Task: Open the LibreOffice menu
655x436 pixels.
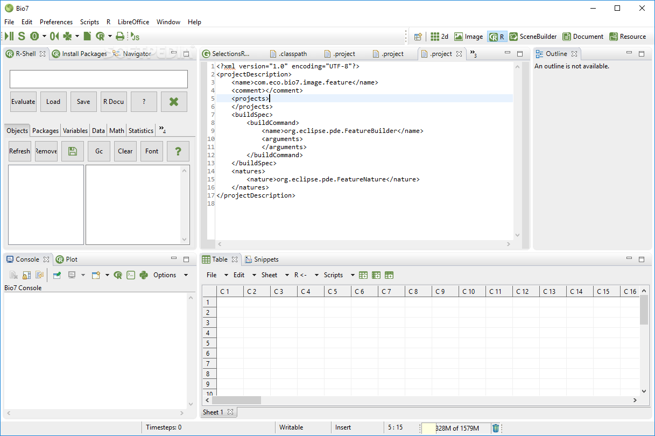Action: click(x=133, y=22)
